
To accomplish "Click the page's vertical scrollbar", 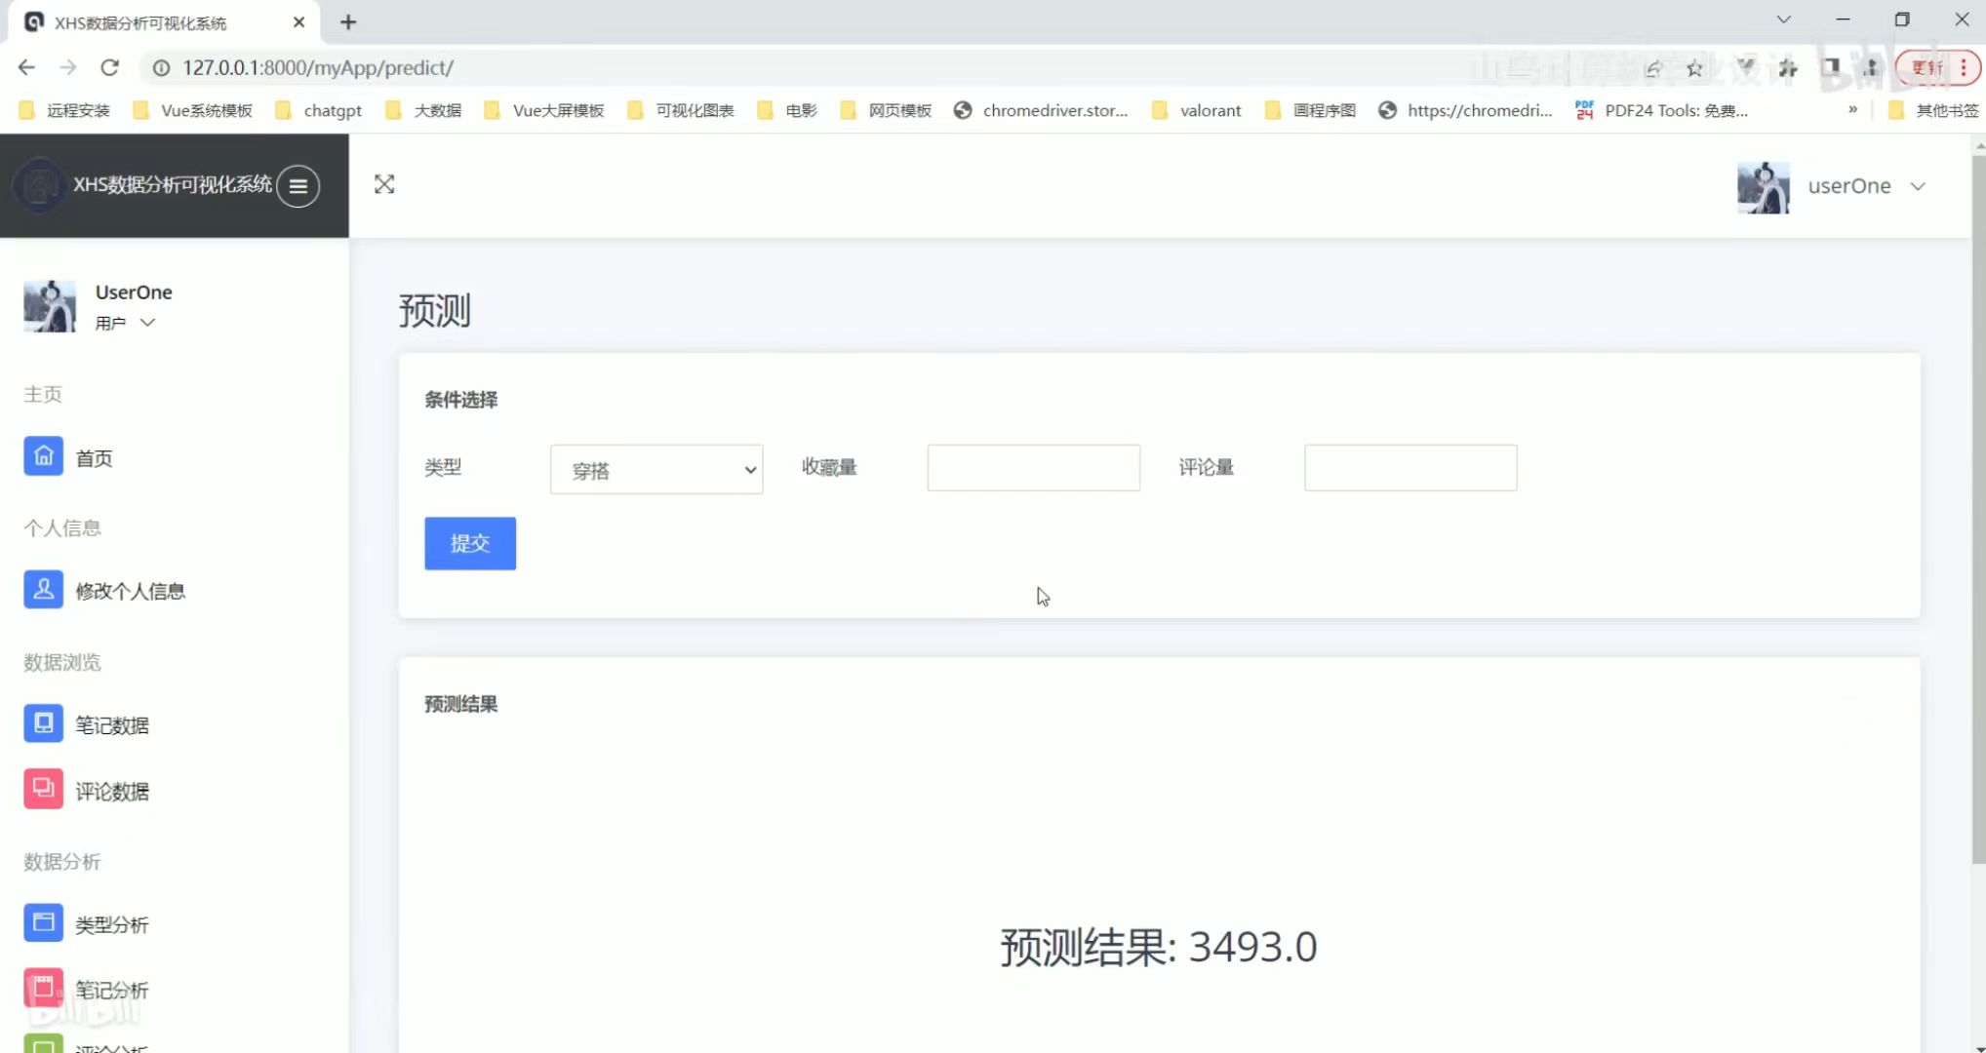I will 1978,507.
